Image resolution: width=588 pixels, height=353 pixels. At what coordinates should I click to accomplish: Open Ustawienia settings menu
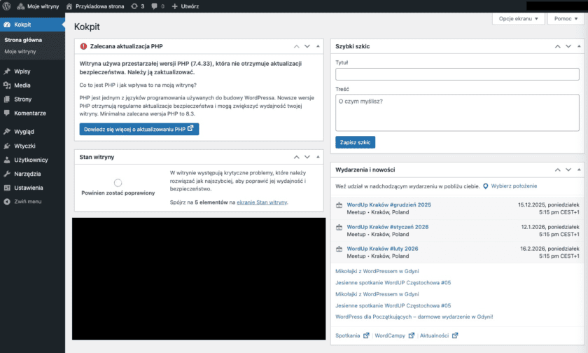coord(32,188)
